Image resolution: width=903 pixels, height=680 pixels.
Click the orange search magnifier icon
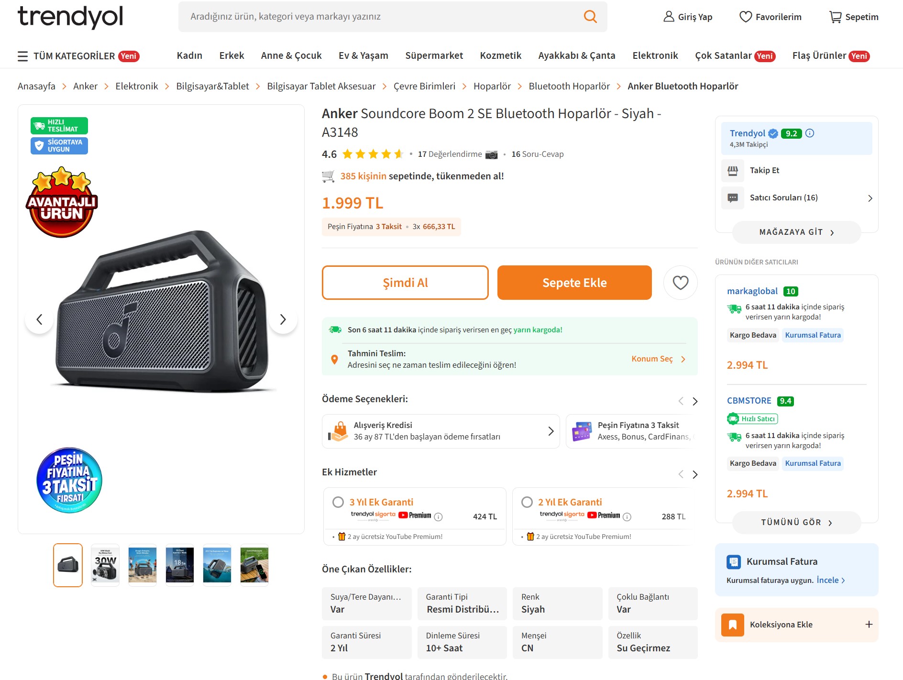590,17
